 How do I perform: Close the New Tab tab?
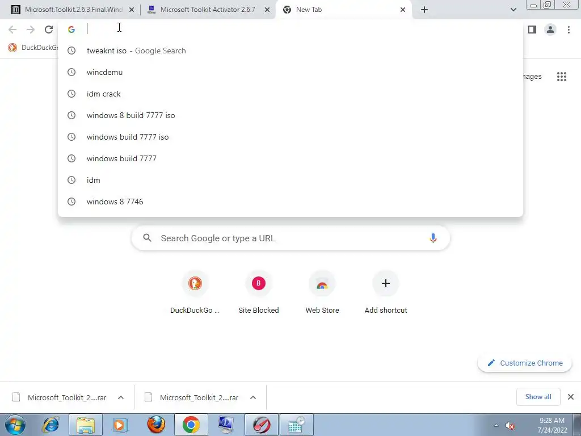coord(403,10)
